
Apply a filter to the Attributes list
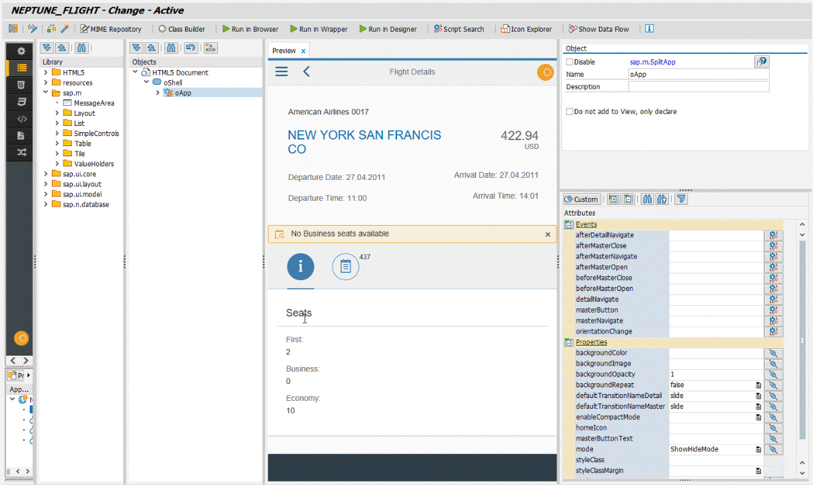click(680, 199)
